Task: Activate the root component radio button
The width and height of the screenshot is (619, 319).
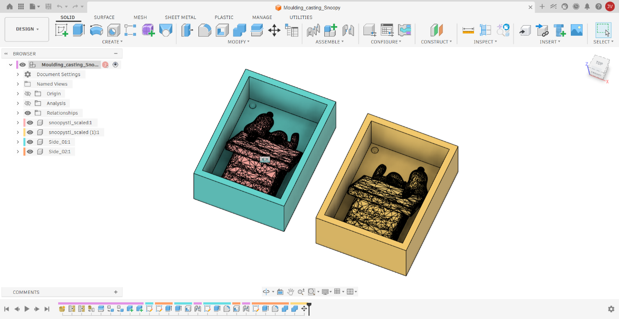Action: pos(115,65)
